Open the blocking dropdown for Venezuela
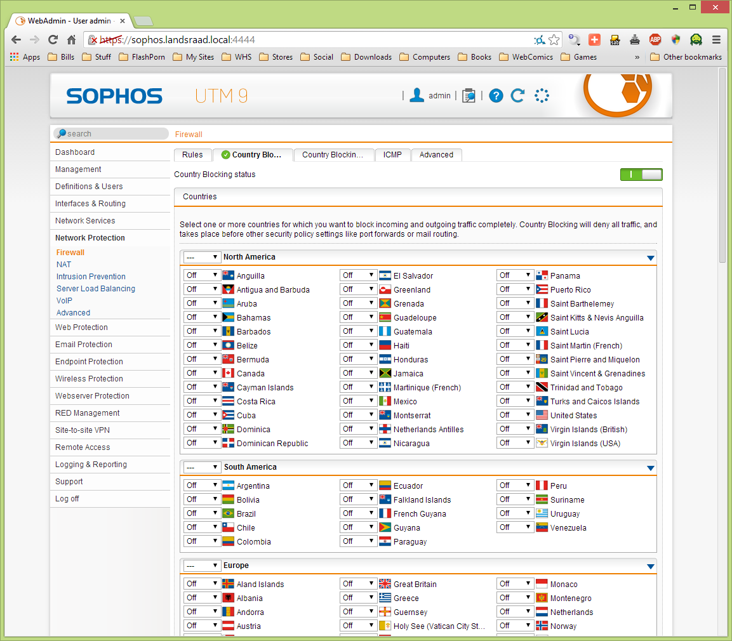The width and height of the screenshot is (732, 641). (x=515, y=527)
